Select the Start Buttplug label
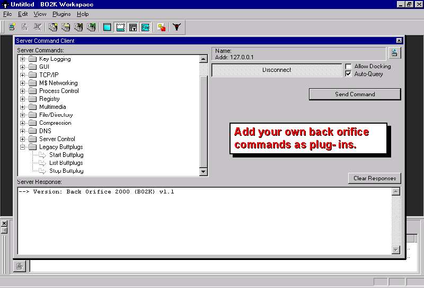The height and width of the screenshot is (288, 424). 66,155
